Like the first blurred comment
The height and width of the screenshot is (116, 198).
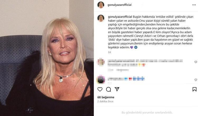pyautogui.click(x=196, y=62)
